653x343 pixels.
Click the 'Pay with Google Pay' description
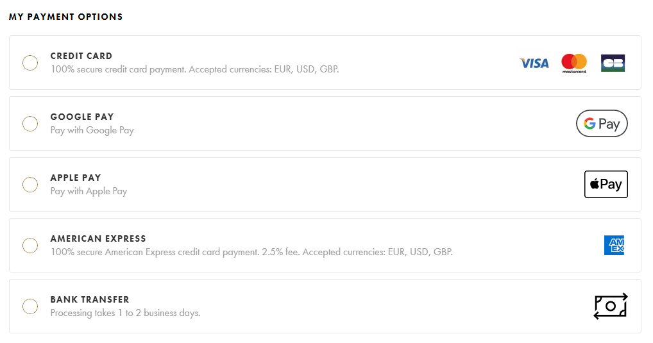[x=92, y=130]
